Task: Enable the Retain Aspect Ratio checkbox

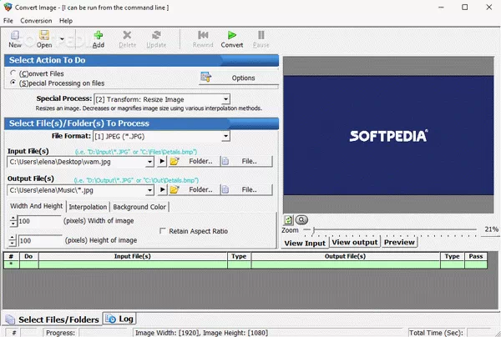Action: [163, 231]
